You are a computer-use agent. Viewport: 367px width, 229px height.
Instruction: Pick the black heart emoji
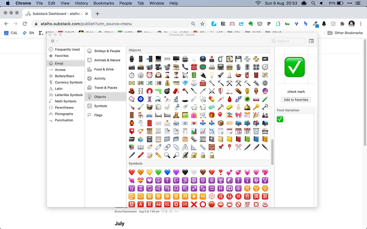pyautogui.click(x=185, y=172)
